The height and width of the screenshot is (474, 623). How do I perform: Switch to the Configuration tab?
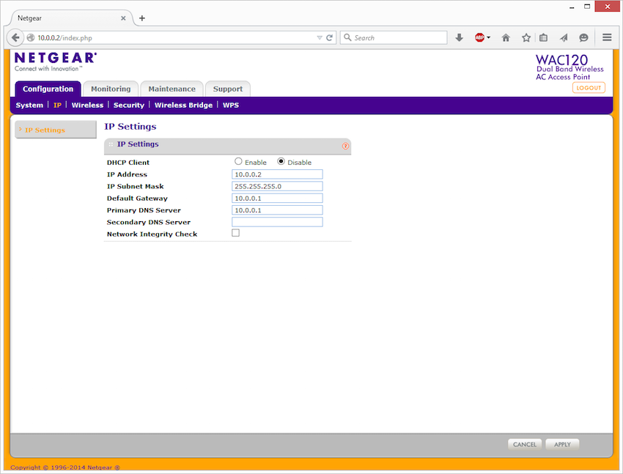(48, 89)
